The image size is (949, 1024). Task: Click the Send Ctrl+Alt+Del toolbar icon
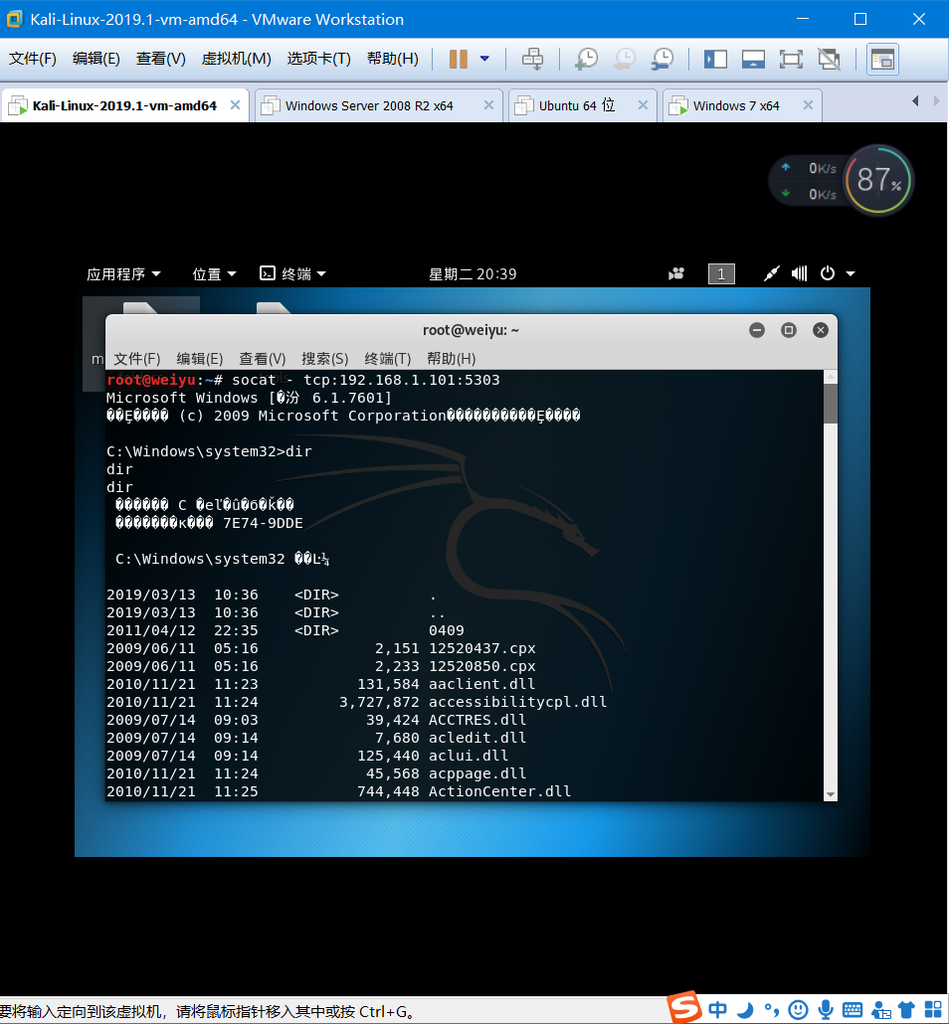click(532, 59)
